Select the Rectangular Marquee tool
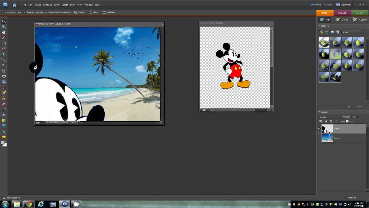 (x=4, y=44)
